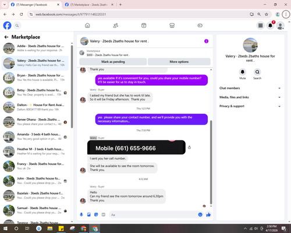Open a new browser tab
This screenshot has height=233, width=291.
tap(120, 5)
